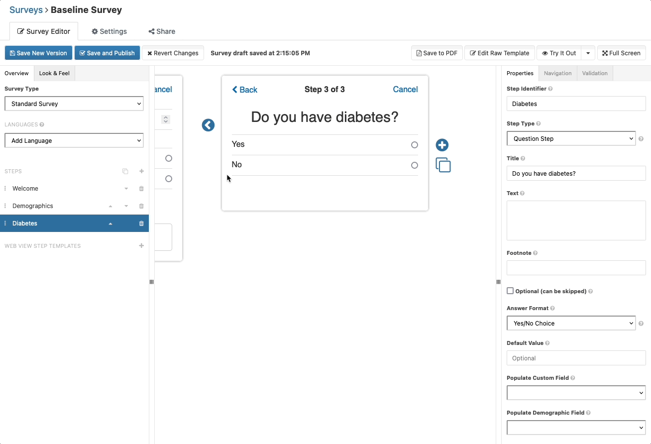Delete the Welcome step with trash icon
651x444 pixels.
tap(141, 189)
